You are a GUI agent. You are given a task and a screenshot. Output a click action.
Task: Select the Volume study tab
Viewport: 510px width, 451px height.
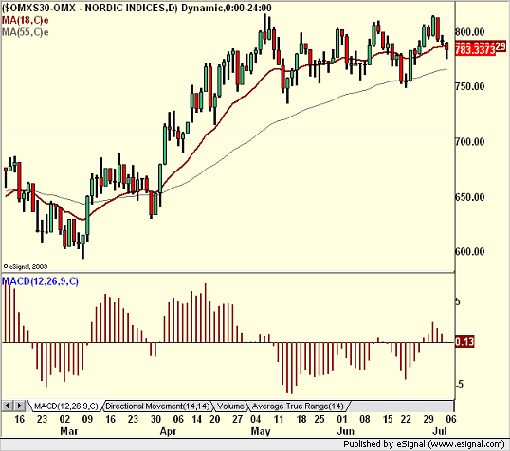(230, 406)
